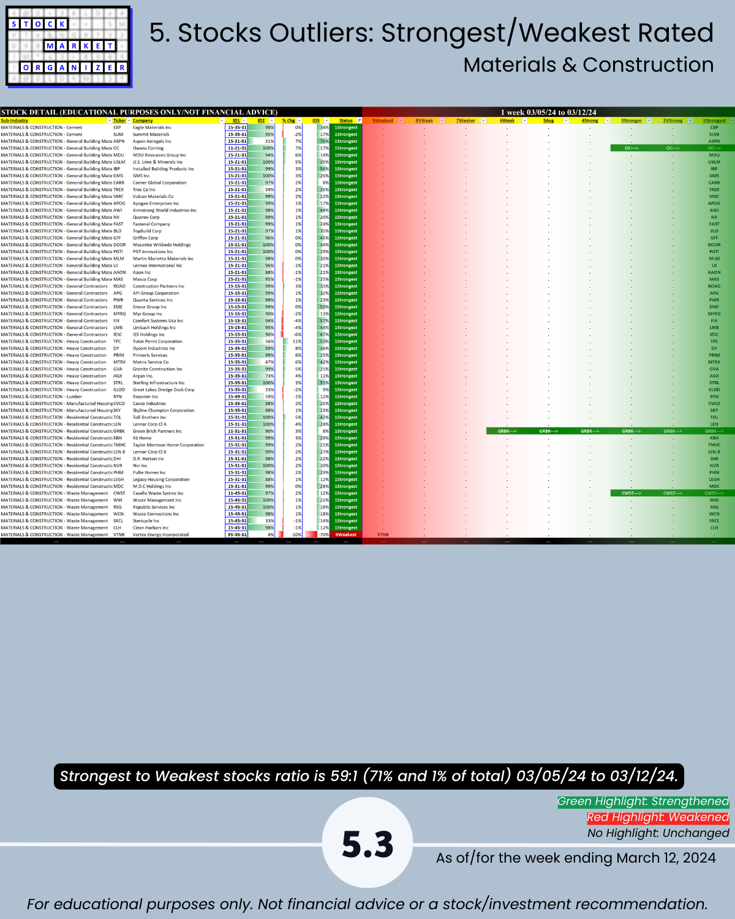
Task: Open the ID2 column filter dropdown
Action: [x=272, y=121]
